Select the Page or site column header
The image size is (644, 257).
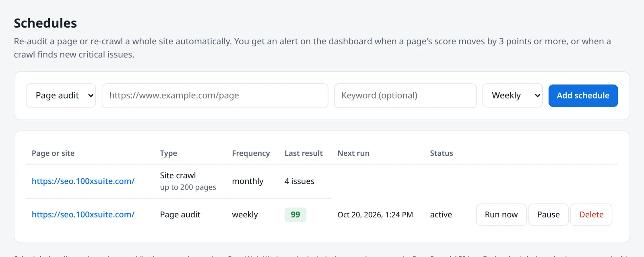[x=53, y=153]
